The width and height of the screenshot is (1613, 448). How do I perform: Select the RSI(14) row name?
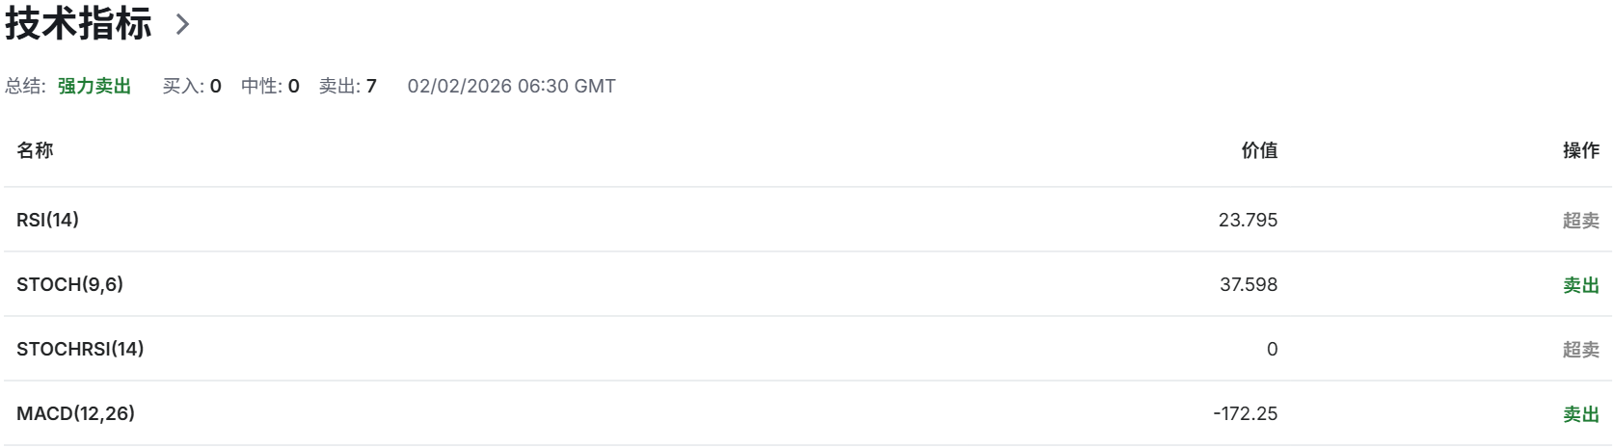(x=47, y=220)
